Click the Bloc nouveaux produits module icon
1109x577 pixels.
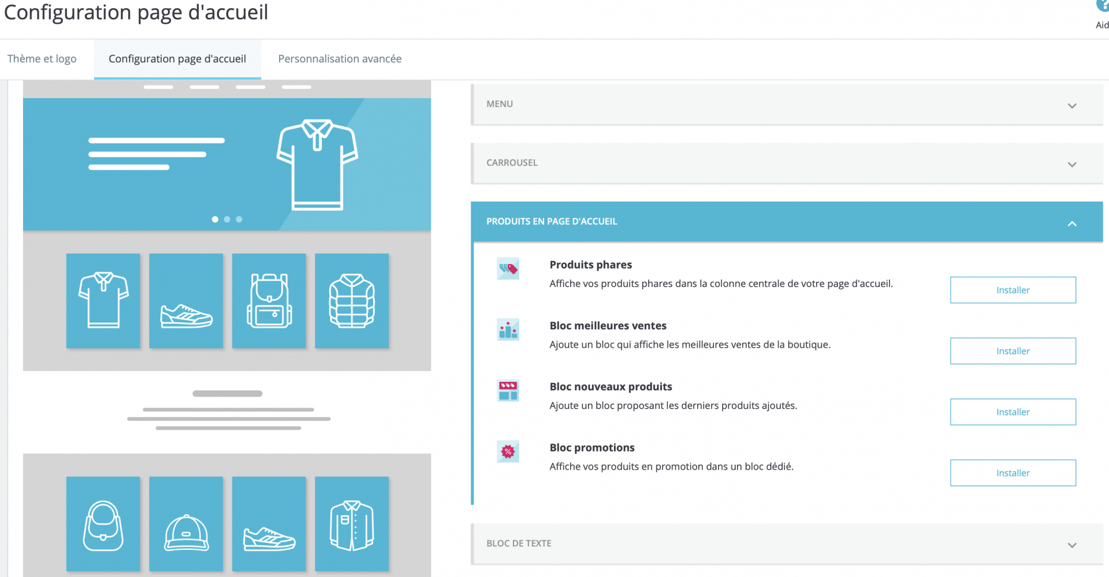(508, 390)
